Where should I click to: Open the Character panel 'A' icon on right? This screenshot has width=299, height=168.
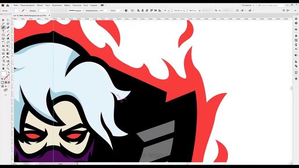(296, 49)
